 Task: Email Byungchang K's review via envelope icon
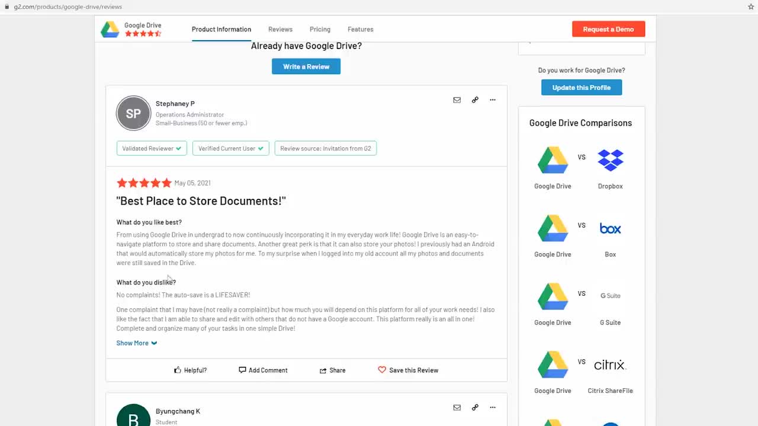click(x=457, y=408)
